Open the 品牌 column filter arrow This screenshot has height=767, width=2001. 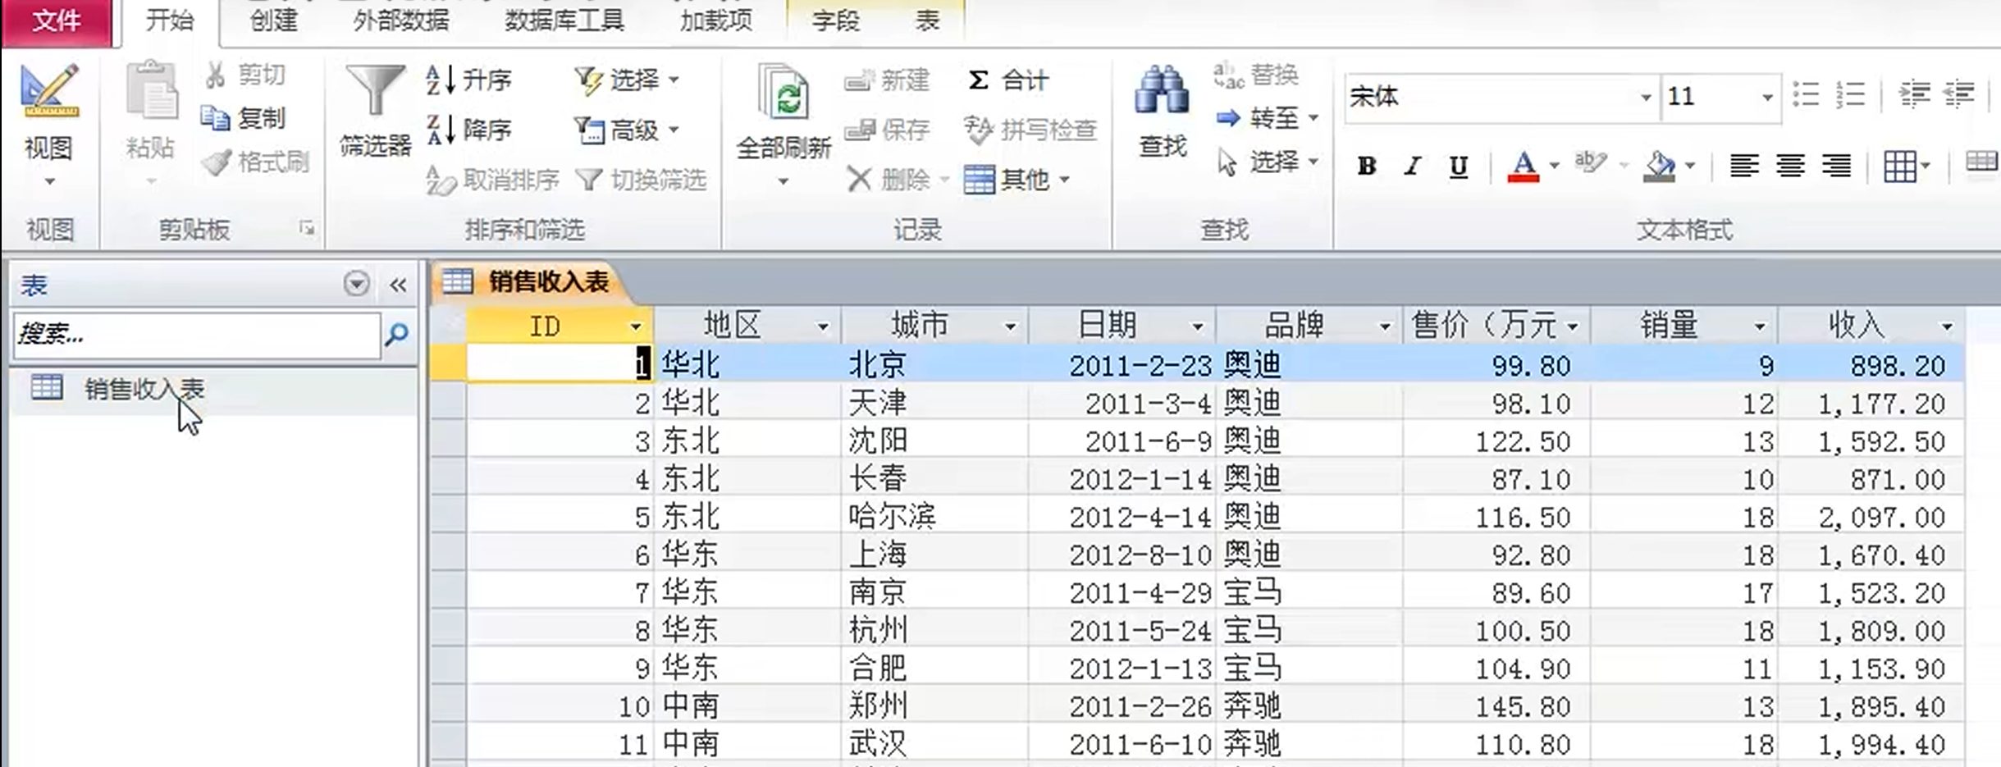1385,327
